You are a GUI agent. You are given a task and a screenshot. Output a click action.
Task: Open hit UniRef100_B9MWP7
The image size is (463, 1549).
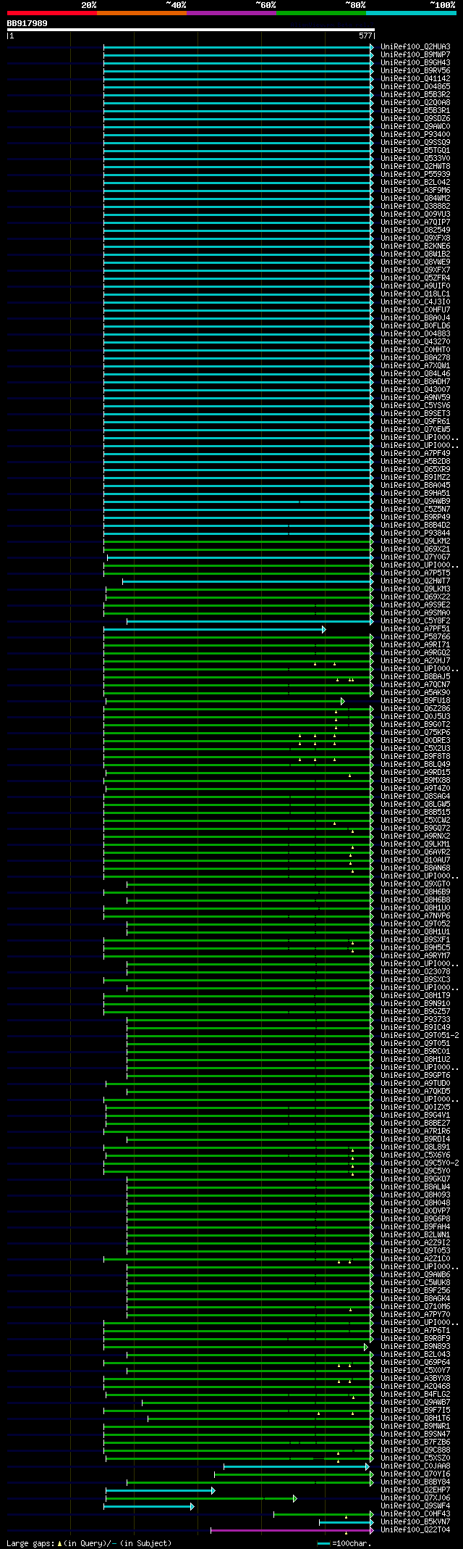coord(415,55)
